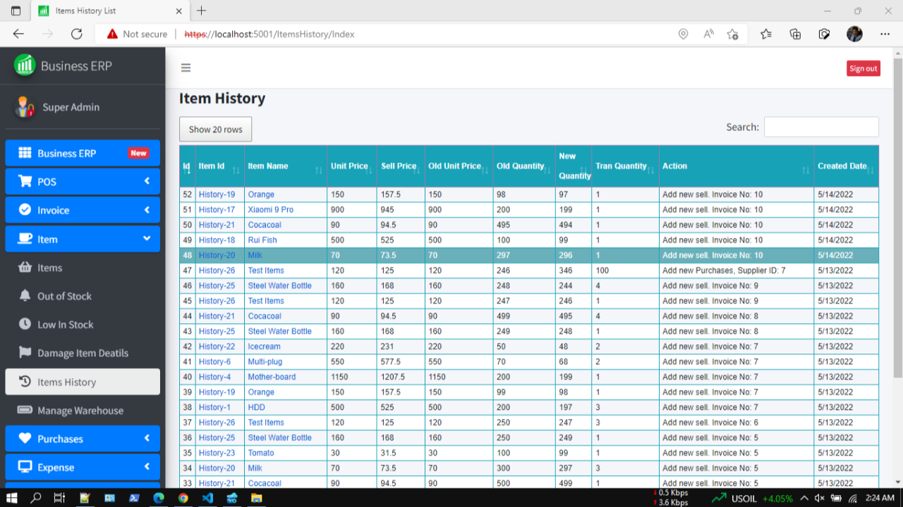Open Low In Stock clock item

(x=65, y=325)
